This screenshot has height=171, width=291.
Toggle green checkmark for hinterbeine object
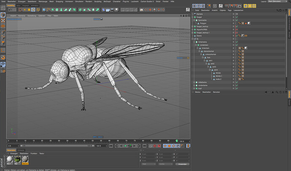click(237, 42)
